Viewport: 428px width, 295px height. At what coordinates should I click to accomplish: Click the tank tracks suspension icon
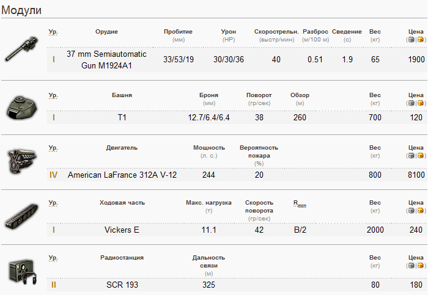click(22, 216)
